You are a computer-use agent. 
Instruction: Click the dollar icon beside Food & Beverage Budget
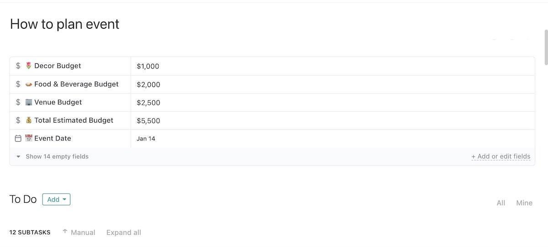pyautogui.click(x=18, y=84)
